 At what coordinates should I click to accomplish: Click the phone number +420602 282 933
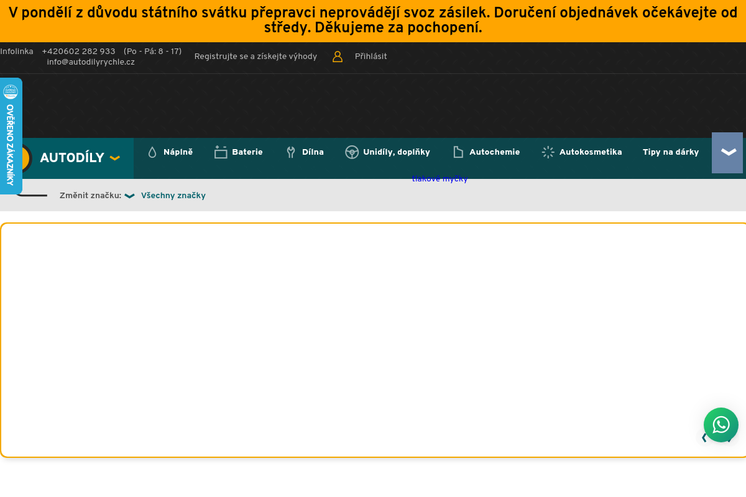click(x=78, y=52)
